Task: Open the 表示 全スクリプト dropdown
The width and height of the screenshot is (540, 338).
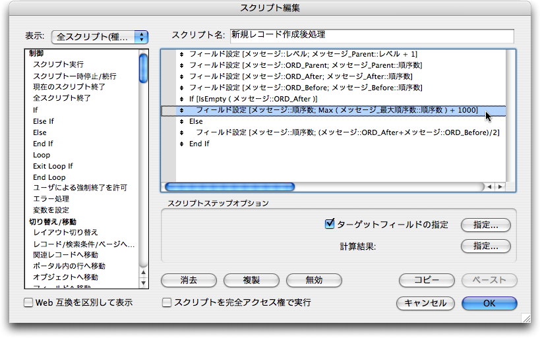Action: (99, 37)
